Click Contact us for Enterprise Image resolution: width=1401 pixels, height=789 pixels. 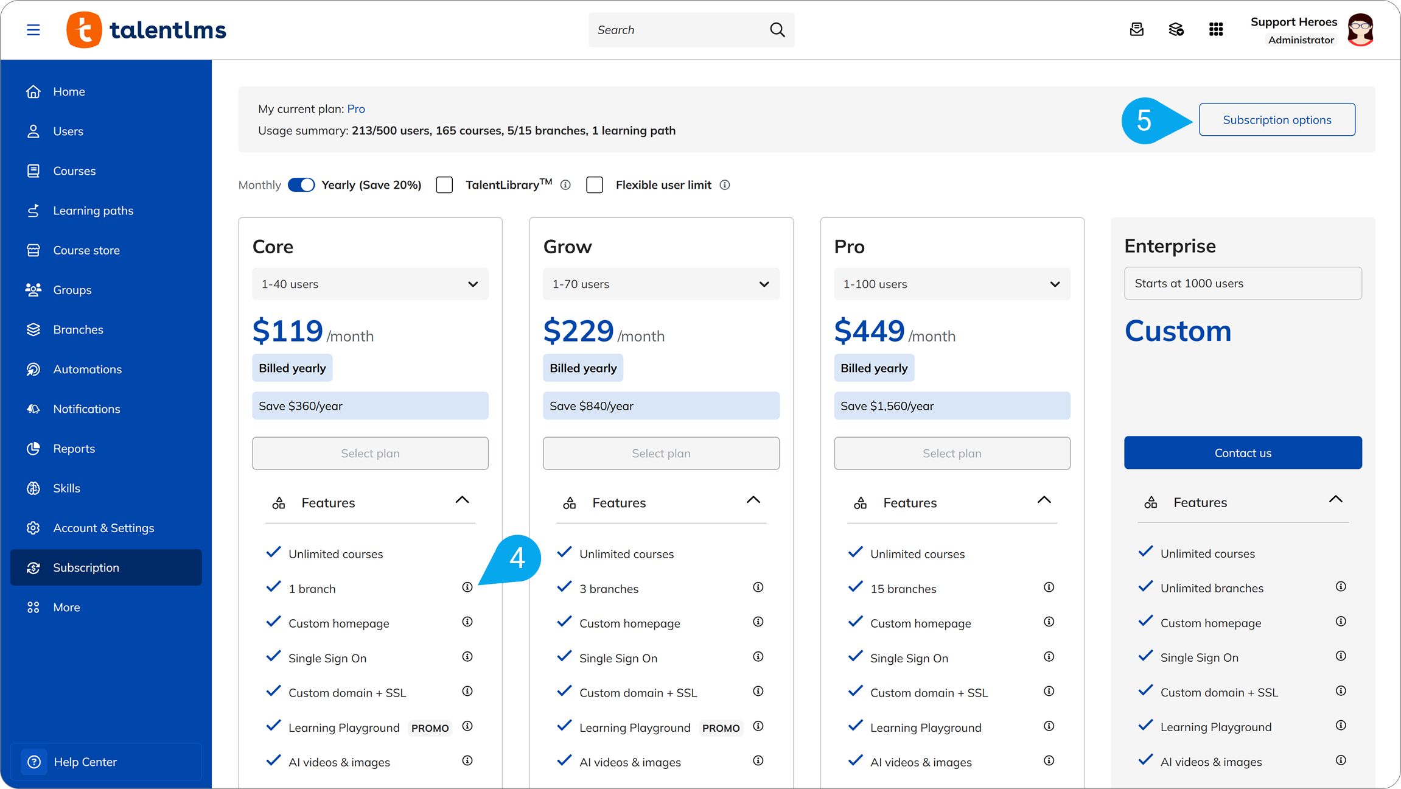[1243, 453]
